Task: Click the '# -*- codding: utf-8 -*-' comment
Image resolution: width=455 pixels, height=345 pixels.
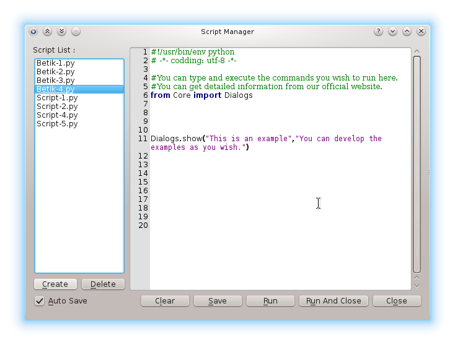Action: pyautogui.click(x=193, y=61)
